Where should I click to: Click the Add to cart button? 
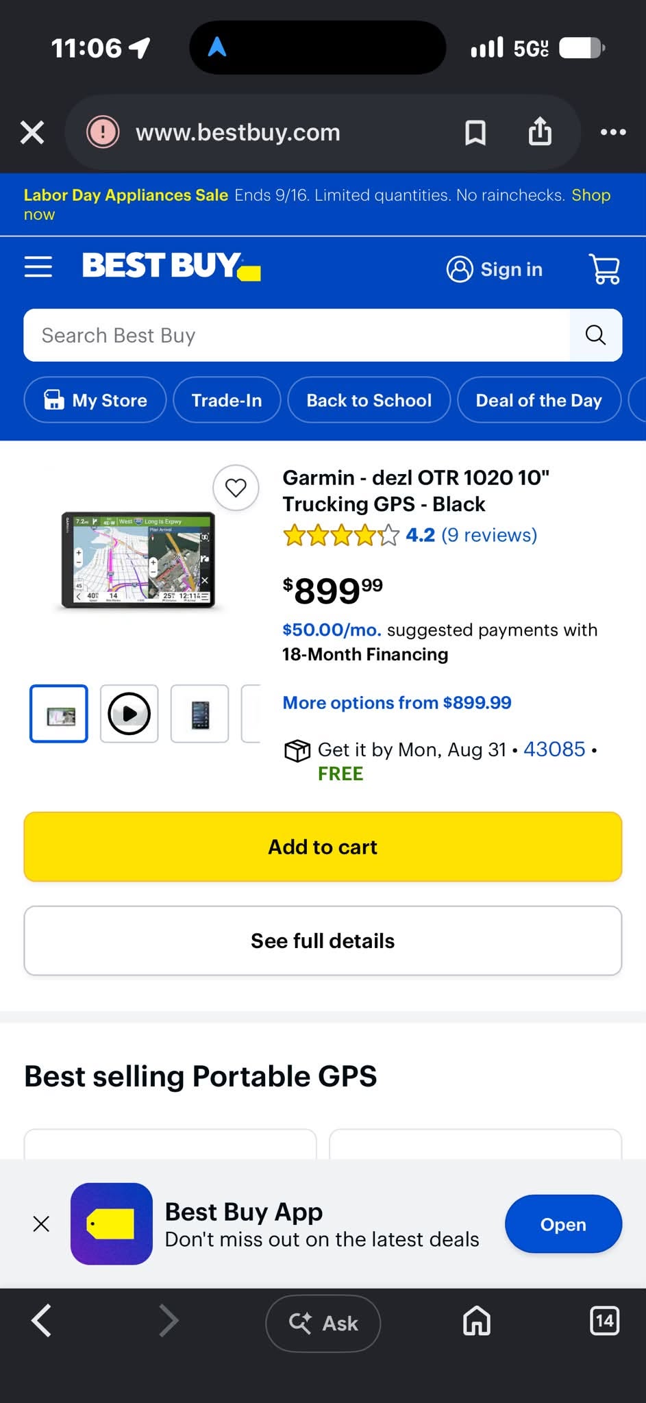pos(323,847)
